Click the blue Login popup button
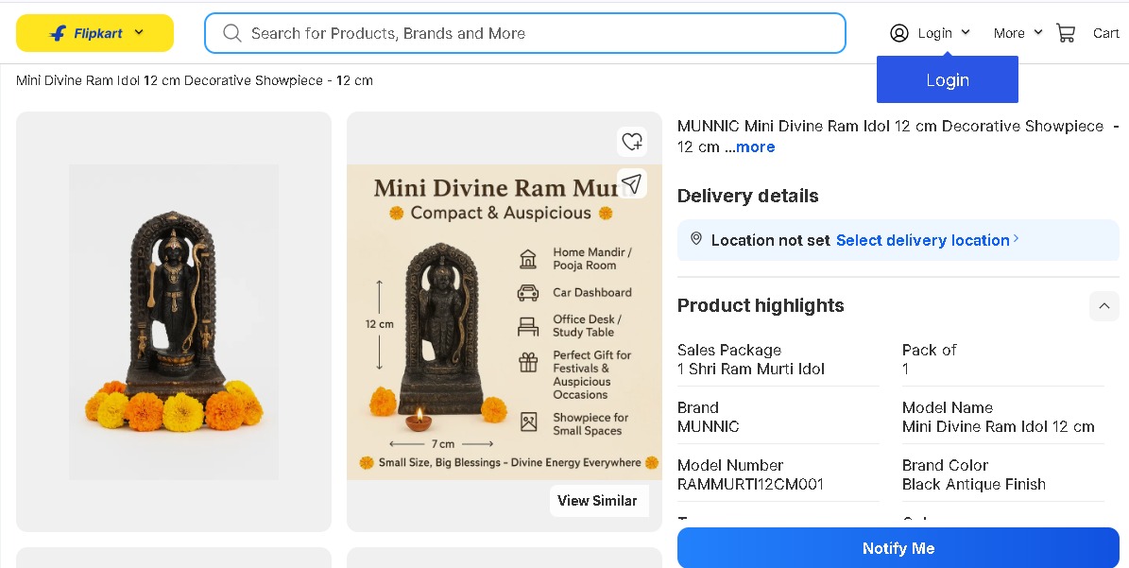1129x568 pixels. (x=947, y=79)
